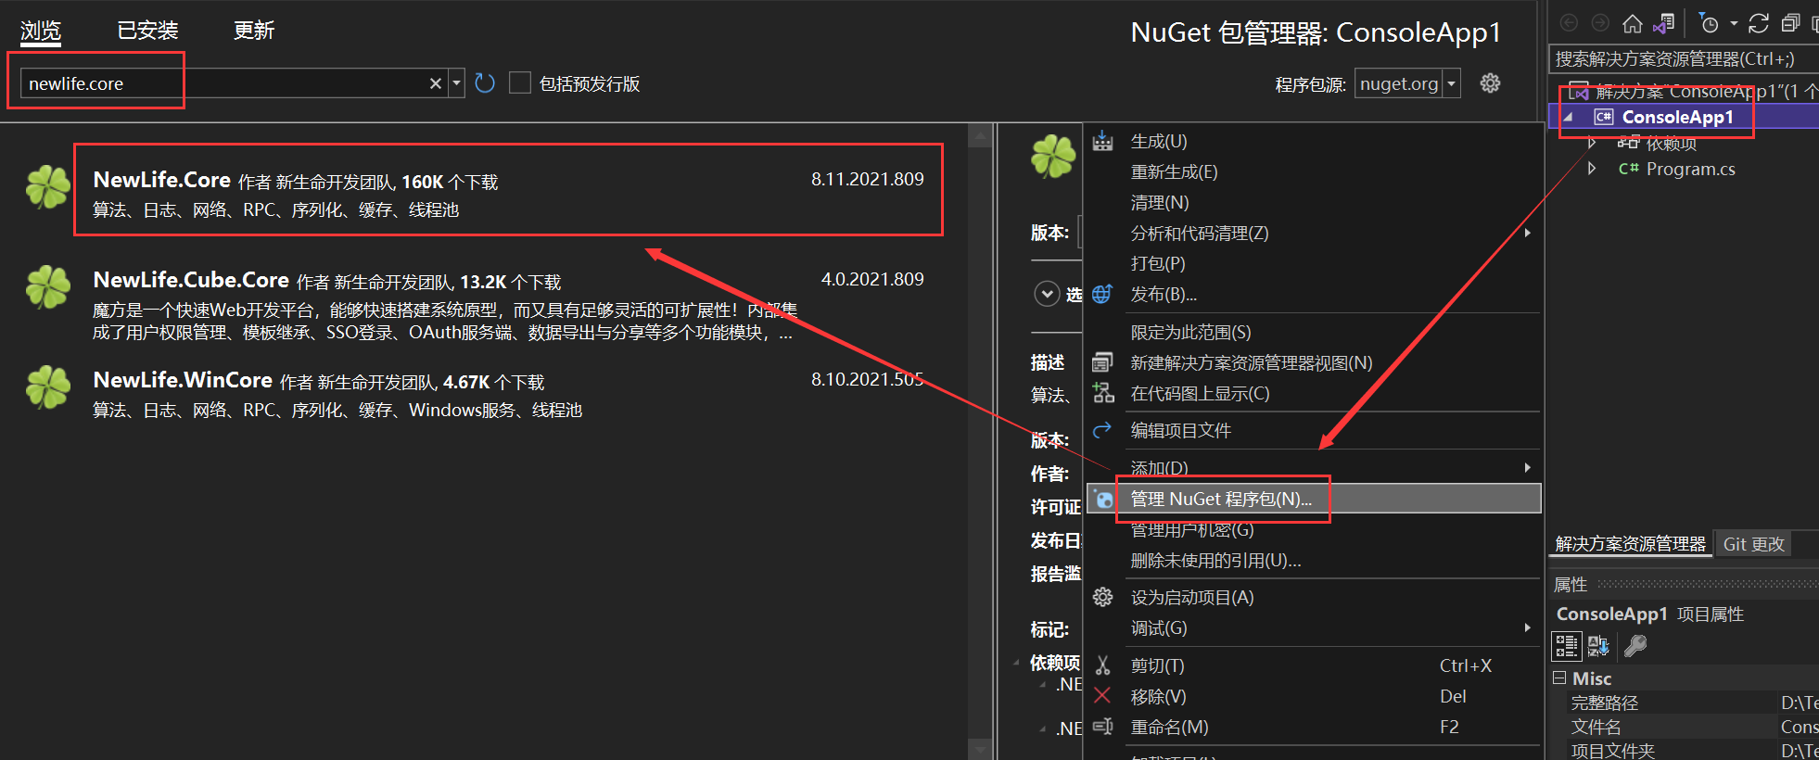Image resolution: width=1819 pixels, height=760 pixels.
Task: Select the 解决方案资源管理器 tab
Action: (x=1630, y=544)
